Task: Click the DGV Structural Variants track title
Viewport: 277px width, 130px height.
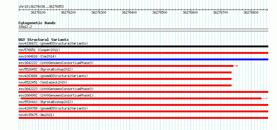Action: (44, 40)
